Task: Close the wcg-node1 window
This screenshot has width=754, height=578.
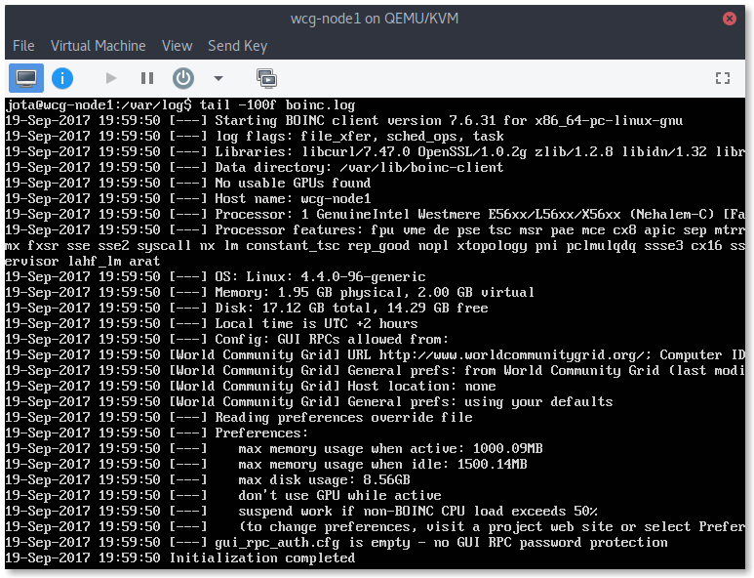Action: 730,19
